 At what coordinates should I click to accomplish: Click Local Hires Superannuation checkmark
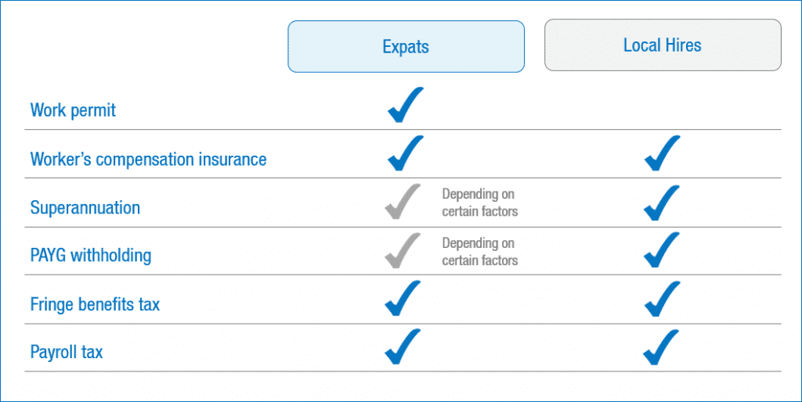[x=662, y=203]
